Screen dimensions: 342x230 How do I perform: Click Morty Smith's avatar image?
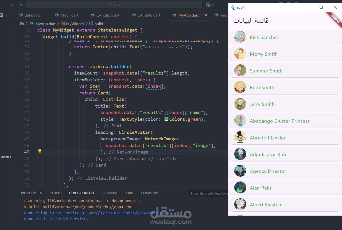(240, 54)
